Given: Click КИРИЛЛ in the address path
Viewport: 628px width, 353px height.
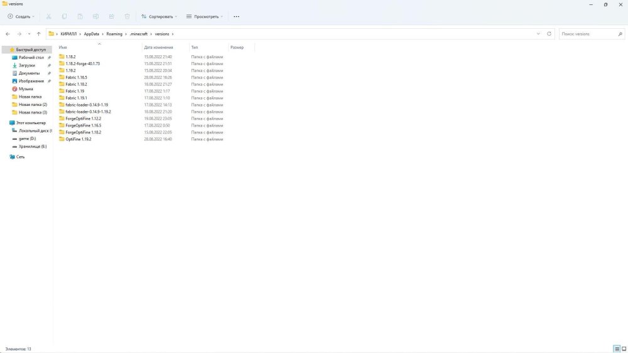Looking at the screenshot, I should coord(68,34).
